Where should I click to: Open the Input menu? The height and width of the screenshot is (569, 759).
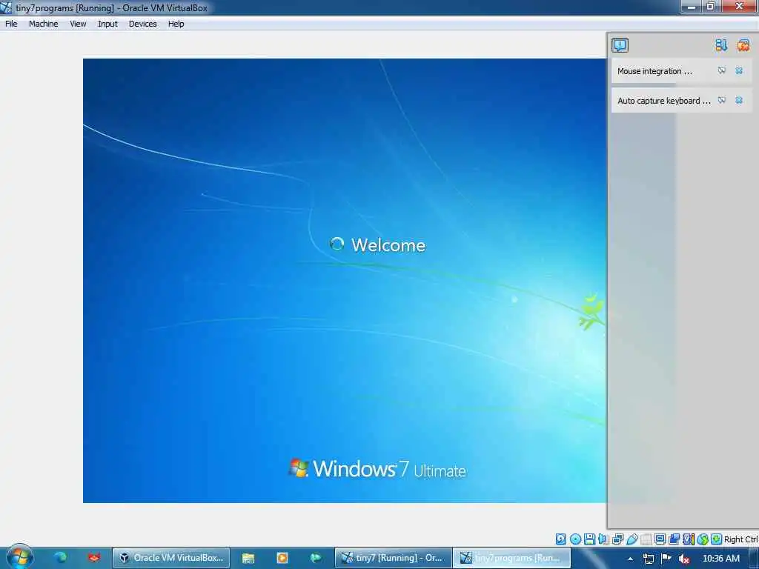point(107,24)
